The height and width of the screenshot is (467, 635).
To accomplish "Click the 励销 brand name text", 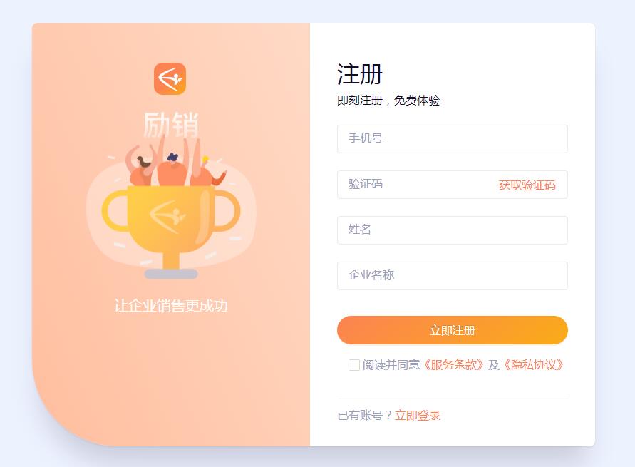I will [x=171, y=124].
